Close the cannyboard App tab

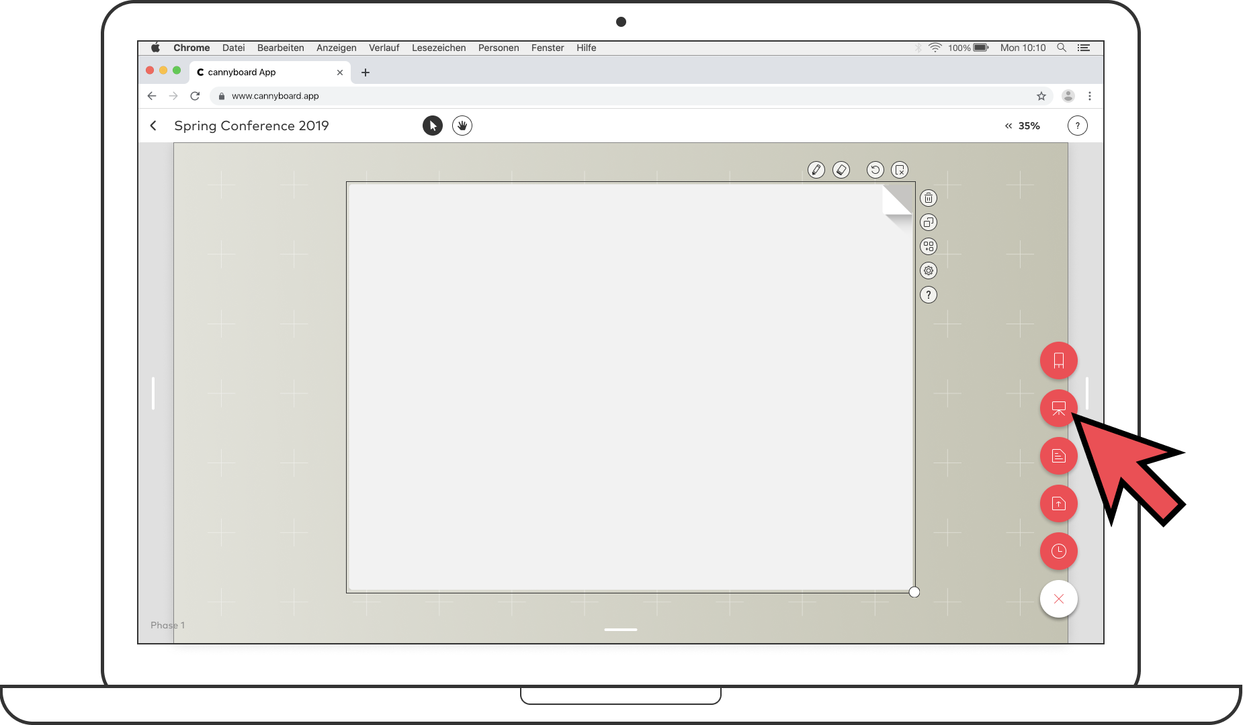click(340, 72)
